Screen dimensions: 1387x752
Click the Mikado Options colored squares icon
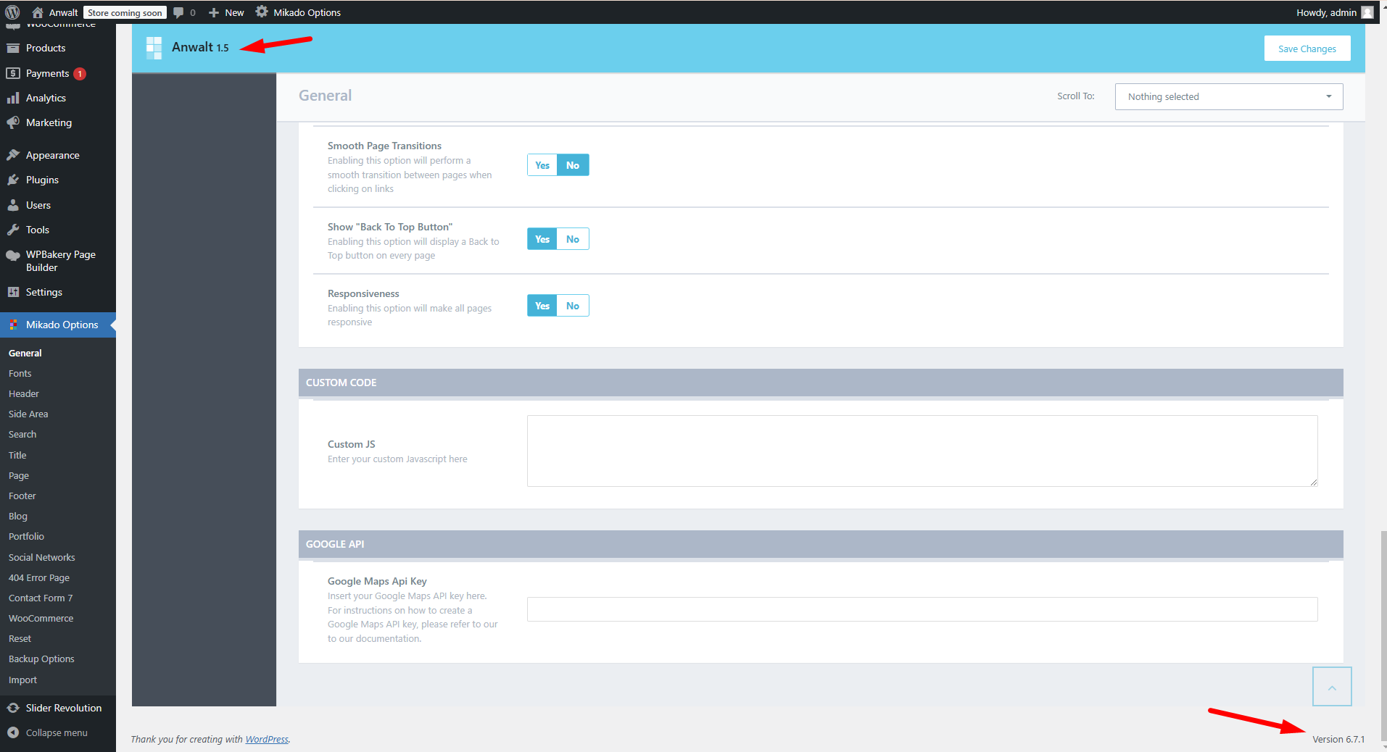[13, 325]
